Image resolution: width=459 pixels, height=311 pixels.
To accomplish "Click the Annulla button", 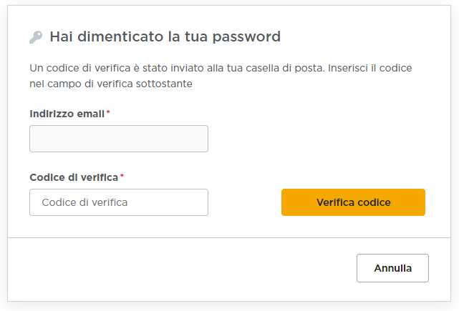I will click(x=392, y=268).
